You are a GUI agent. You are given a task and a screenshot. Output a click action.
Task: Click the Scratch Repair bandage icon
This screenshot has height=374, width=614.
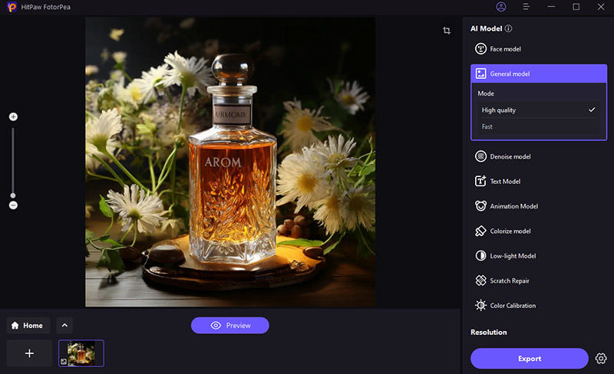(x=480, y=280)
